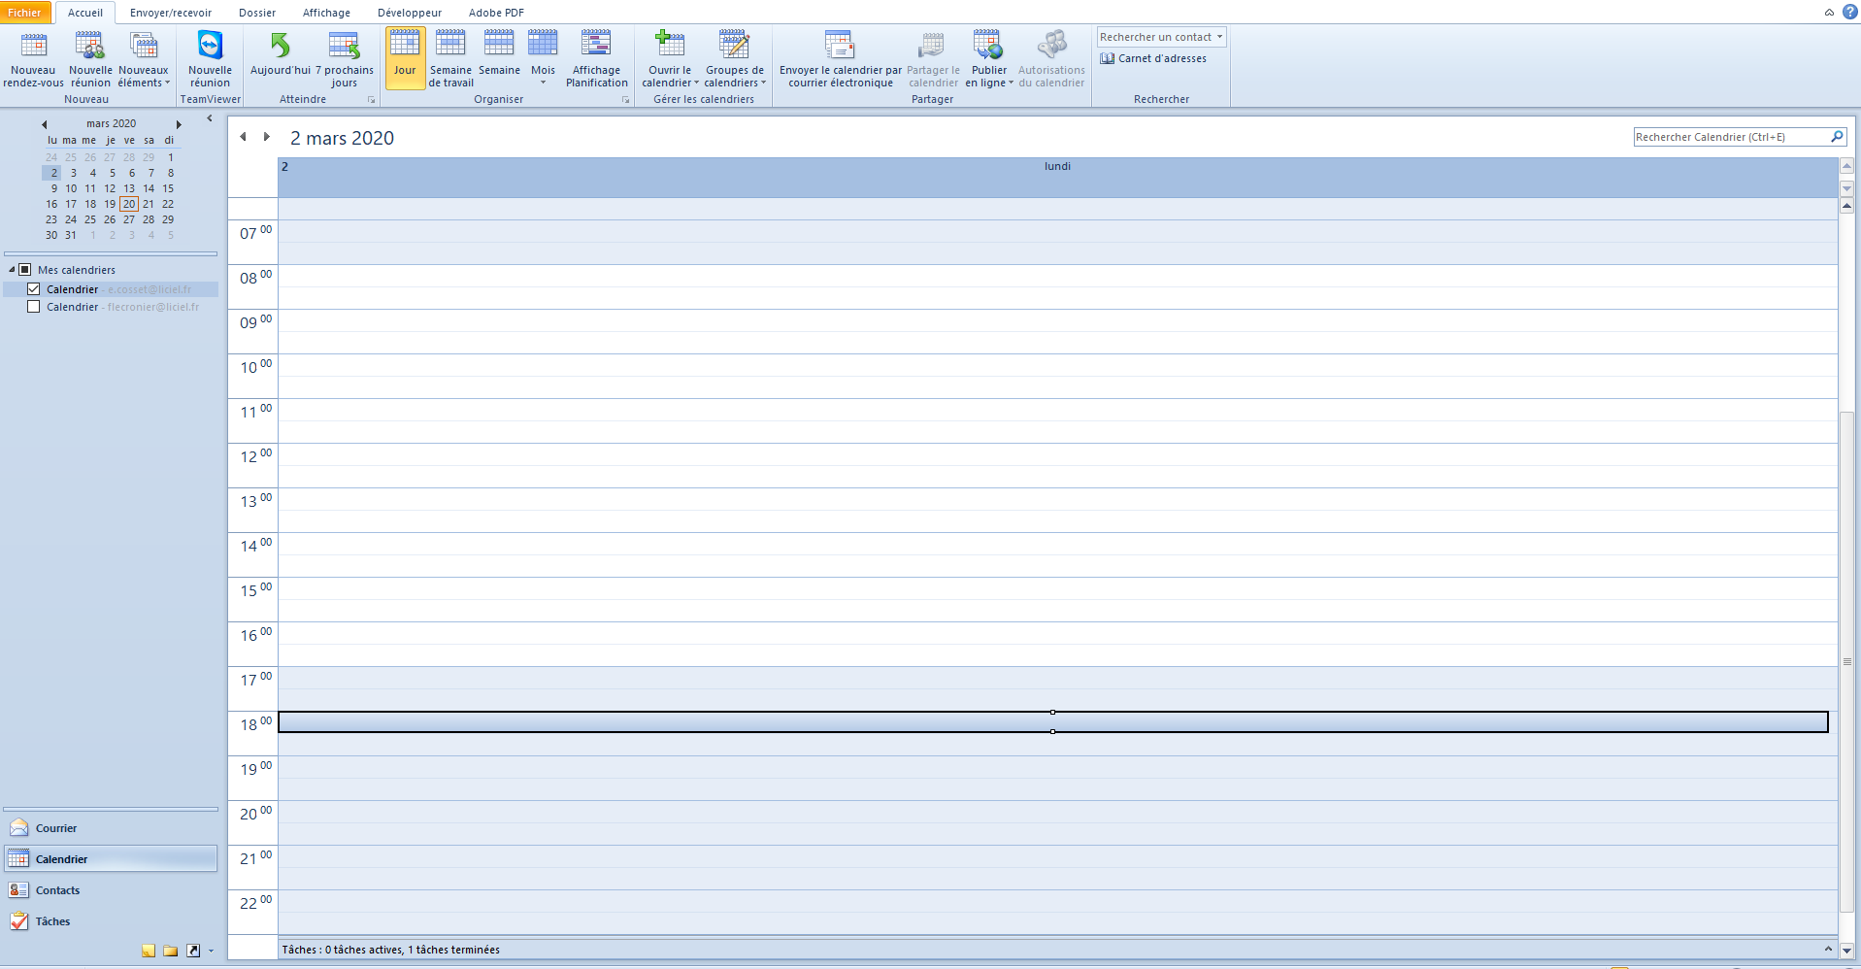Image resolution: width=1861 pixels, height=969 pixels.
Task: Switch to Semaine de travail view
Action: [450, 59]
